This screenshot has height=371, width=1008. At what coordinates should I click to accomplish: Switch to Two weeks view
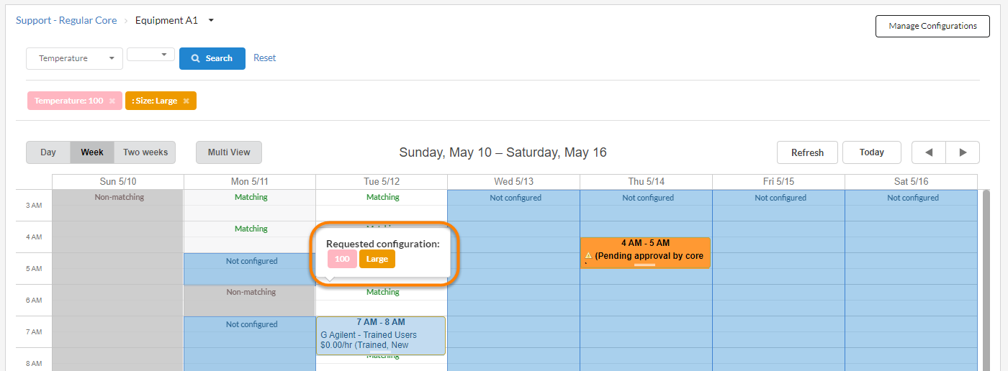(x=145, y=152)
